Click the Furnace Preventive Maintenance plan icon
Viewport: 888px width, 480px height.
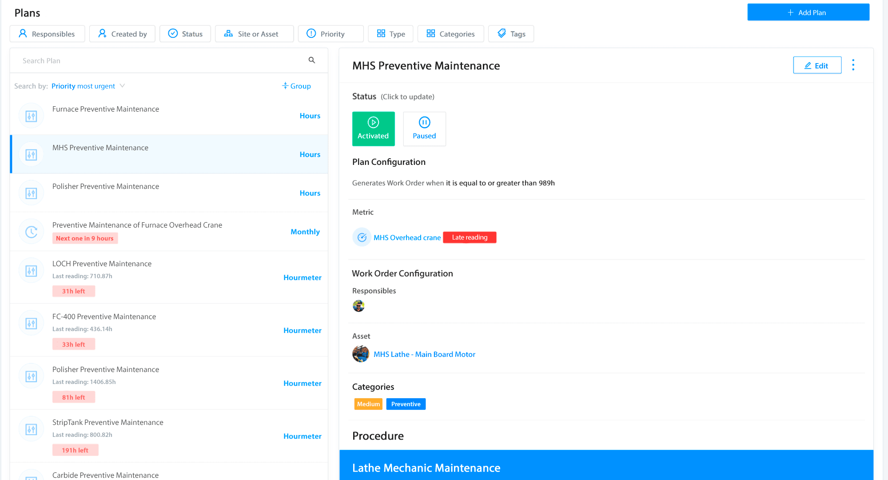31,116
